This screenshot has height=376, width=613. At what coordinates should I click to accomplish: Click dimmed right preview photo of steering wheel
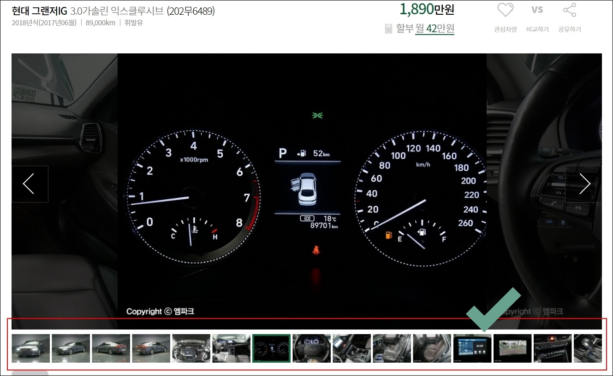(x=544, y=191)
